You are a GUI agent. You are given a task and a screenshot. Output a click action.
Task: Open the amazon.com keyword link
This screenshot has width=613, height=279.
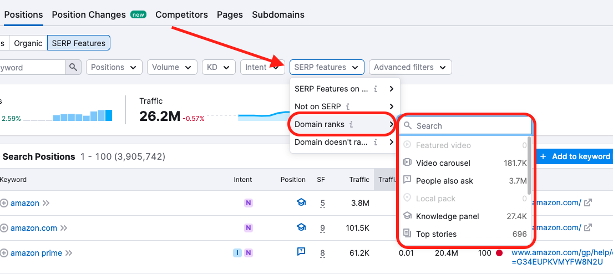coord(34,228)
